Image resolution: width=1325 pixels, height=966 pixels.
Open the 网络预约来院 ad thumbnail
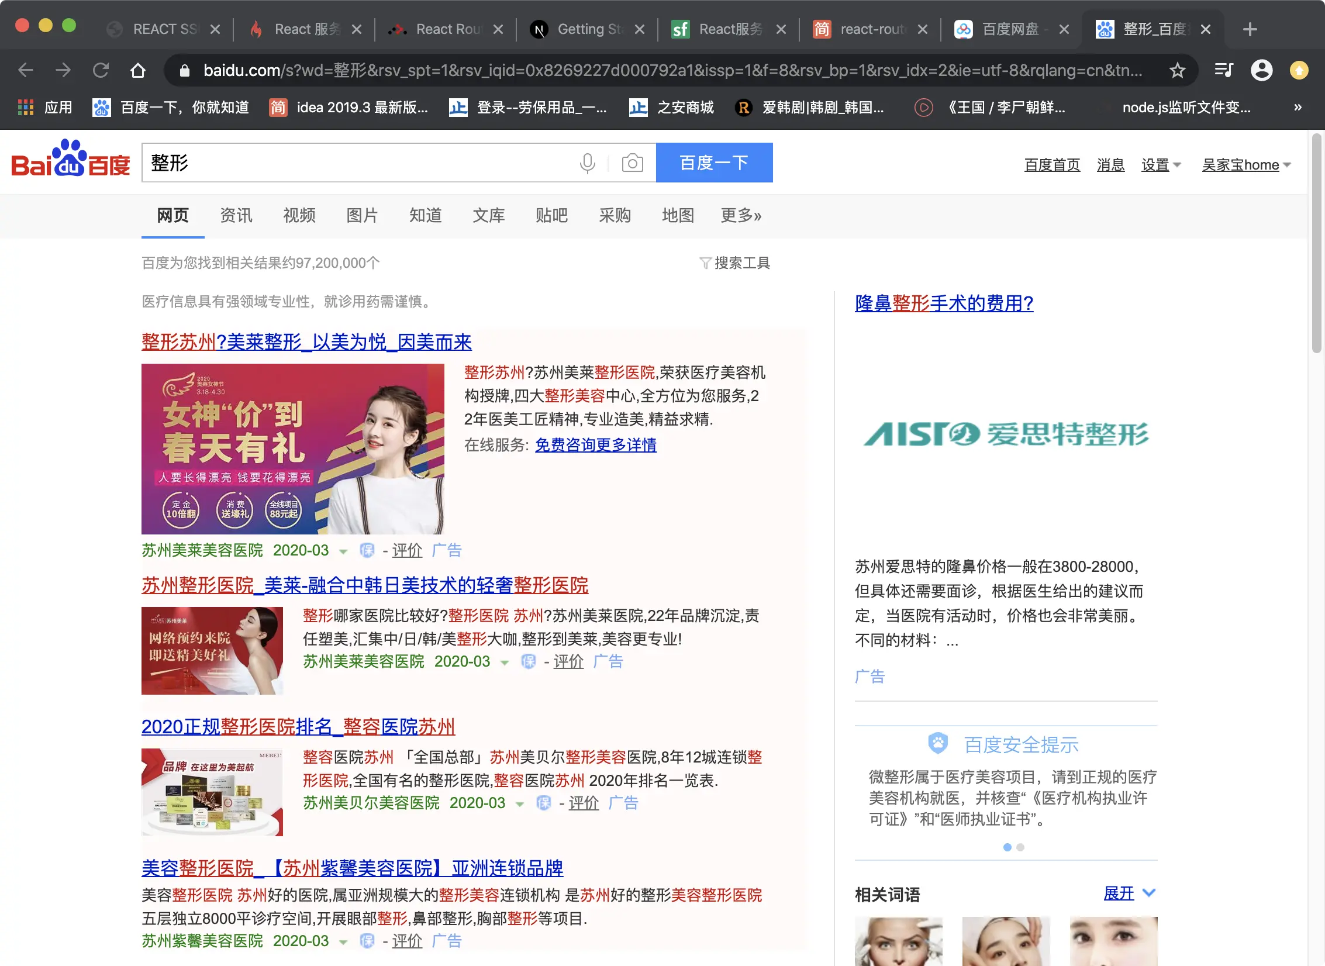[x=212, y=650]
